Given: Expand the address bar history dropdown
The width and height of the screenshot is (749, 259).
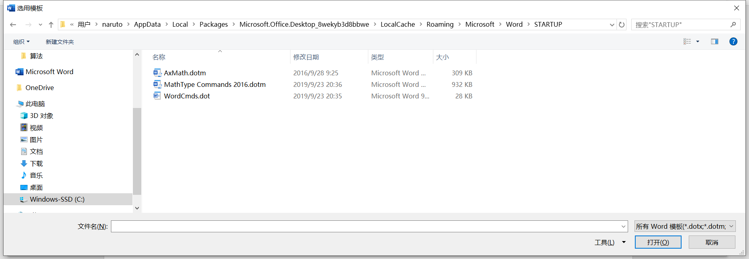Looking at the screenshot, I should point(612,25).
